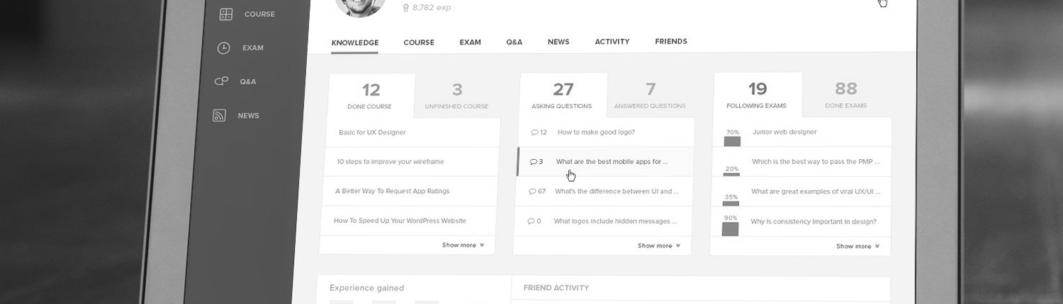Open Q&A chat bubbles icon in sidebar
This screenshot has width=1063, height=304.
pos(221,81)
